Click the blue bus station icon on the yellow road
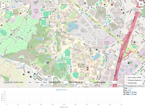This screenshot has width=145, height=109. point(118,42)
